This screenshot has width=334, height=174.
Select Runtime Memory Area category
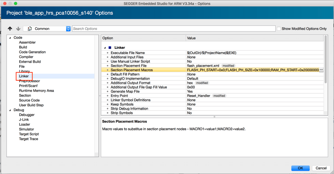[x=37, y=91]
